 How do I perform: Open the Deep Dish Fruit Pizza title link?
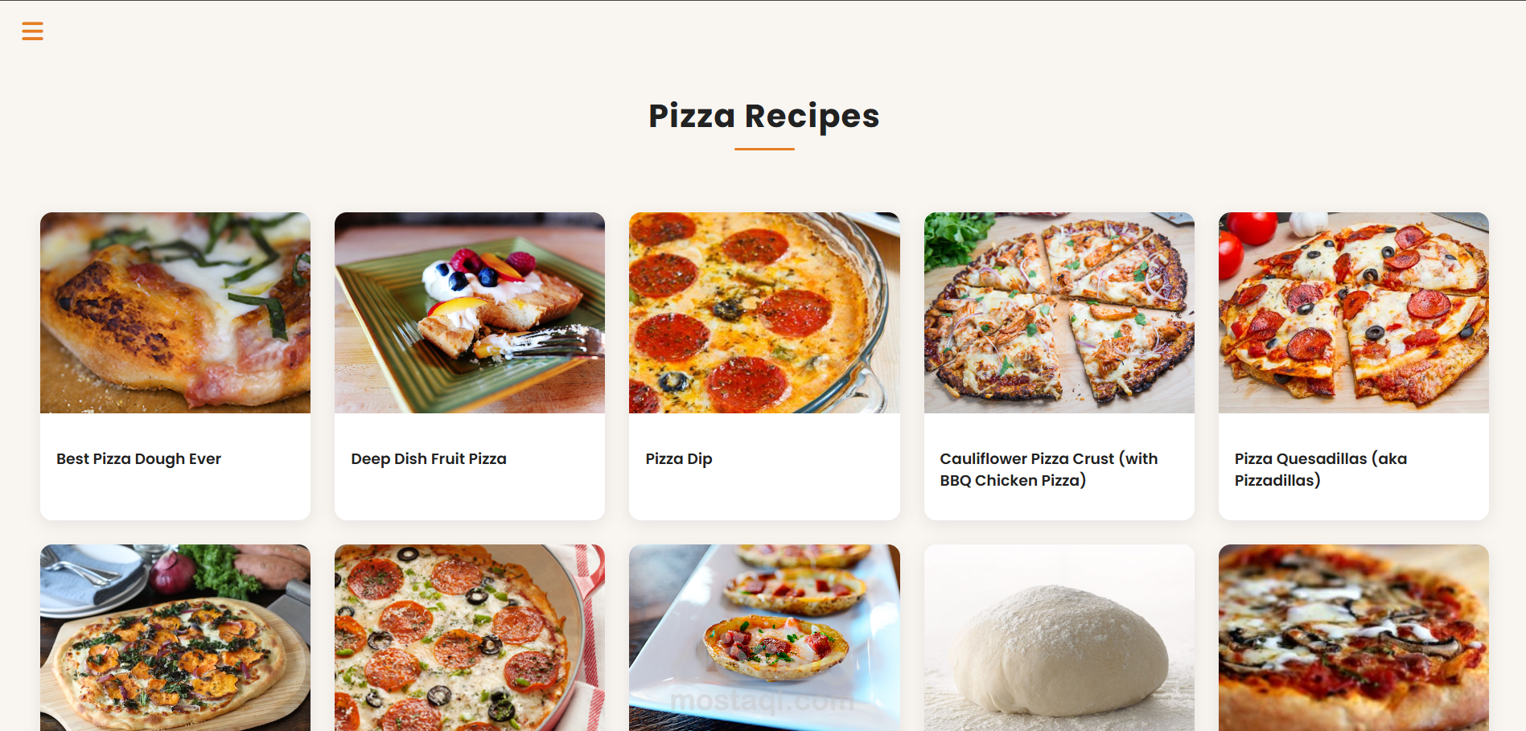coord(429,458)
